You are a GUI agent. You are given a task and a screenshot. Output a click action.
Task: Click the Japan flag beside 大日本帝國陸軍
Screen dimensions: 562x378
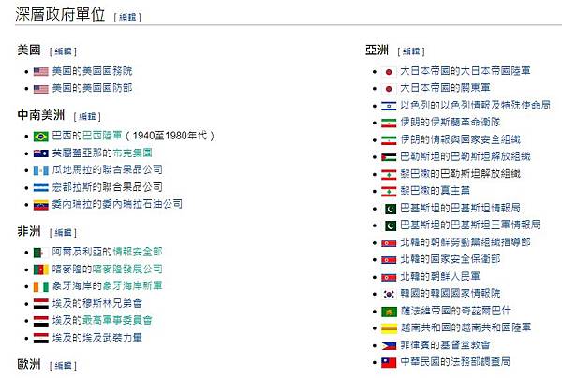coord(389,72)
